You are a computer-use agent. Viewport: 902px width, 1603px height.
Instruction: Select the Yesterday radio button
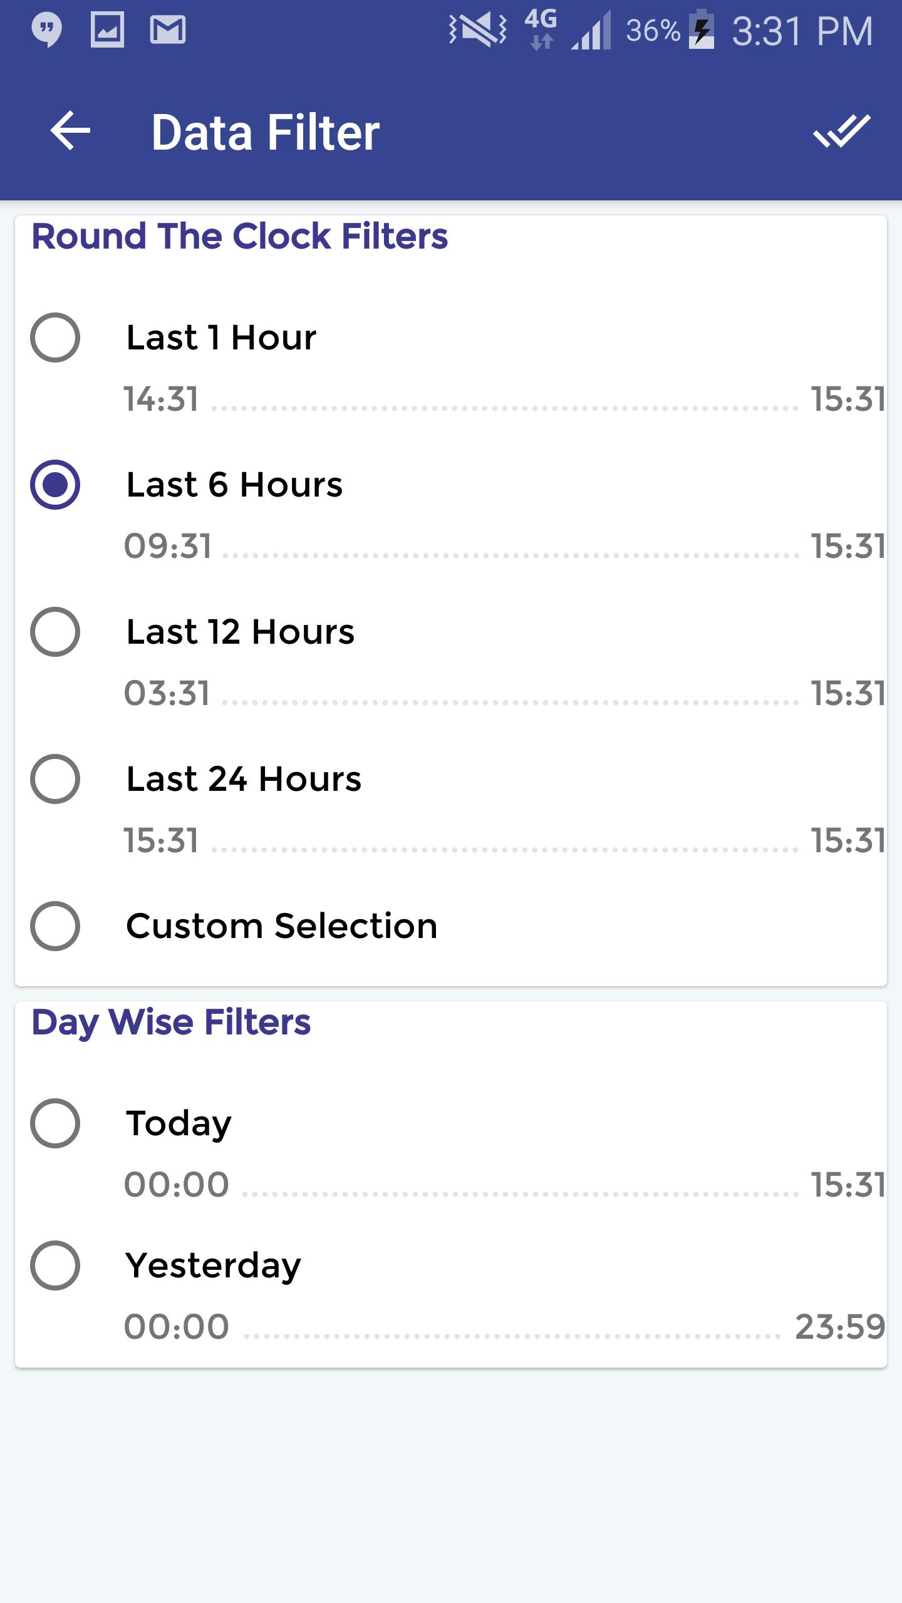pos(55,1265)
